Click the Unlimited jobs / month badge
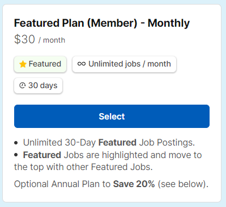The height and width of the screenshot is (207, 226). point(124,64)
